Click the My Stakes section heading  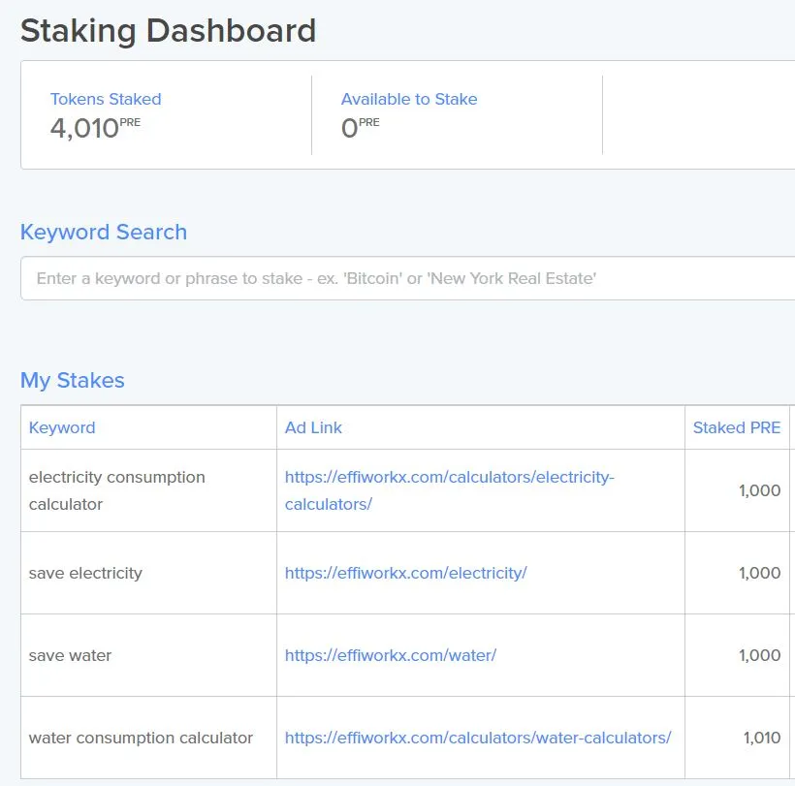[73, 380]
